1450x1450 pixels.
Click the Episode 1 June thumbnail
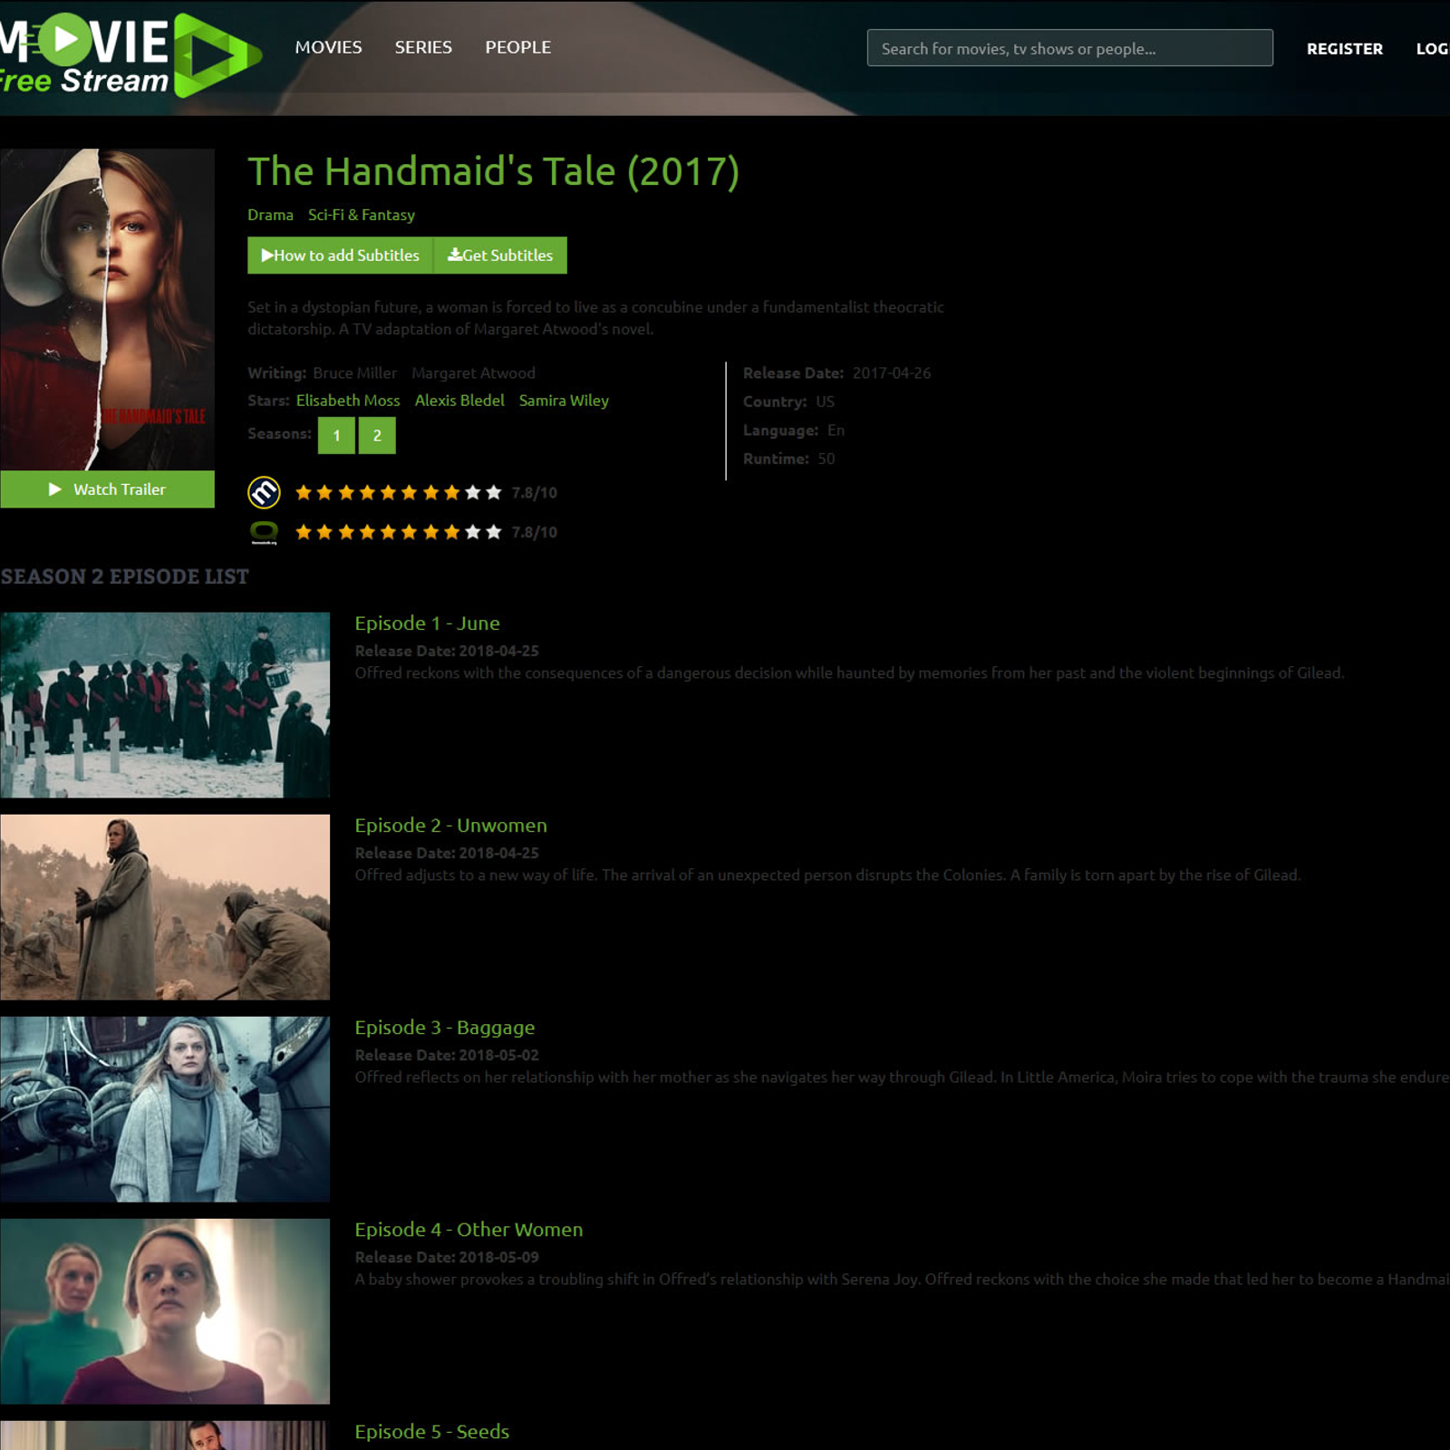[165, 705]
